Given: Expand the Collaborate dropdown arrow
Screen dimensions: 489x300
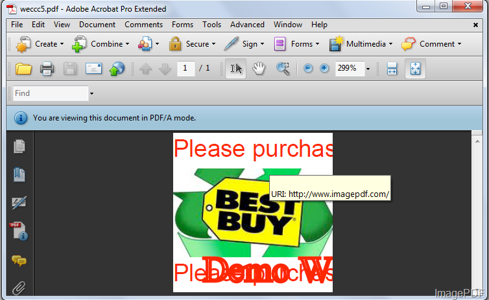Looking at the screenshot, I should (157, 44).
